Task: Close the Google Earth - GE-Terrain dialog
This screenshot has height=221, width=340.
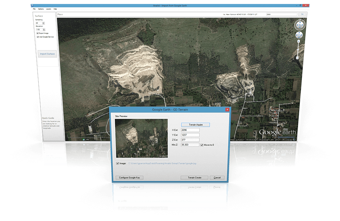Action: [227, 109]
